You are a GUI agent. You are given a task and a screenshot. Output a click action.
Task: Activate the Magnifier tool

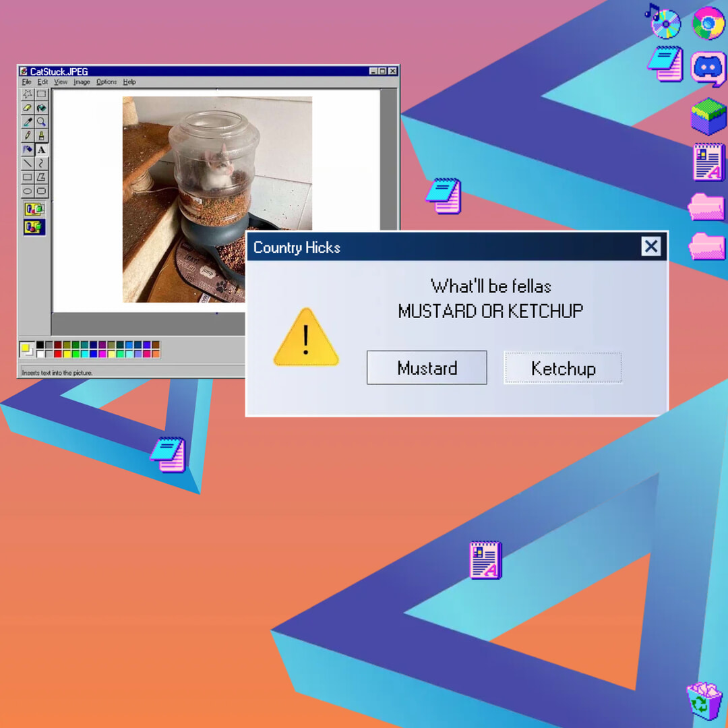tap(41, 122)
